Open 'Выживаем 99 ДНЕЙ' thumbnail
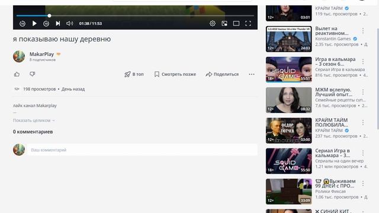The image size is (379, 213). point(288,192)
